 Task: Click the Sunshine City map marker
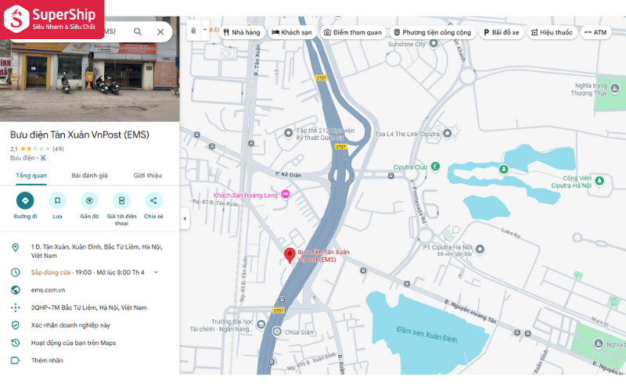pos(434,44)
